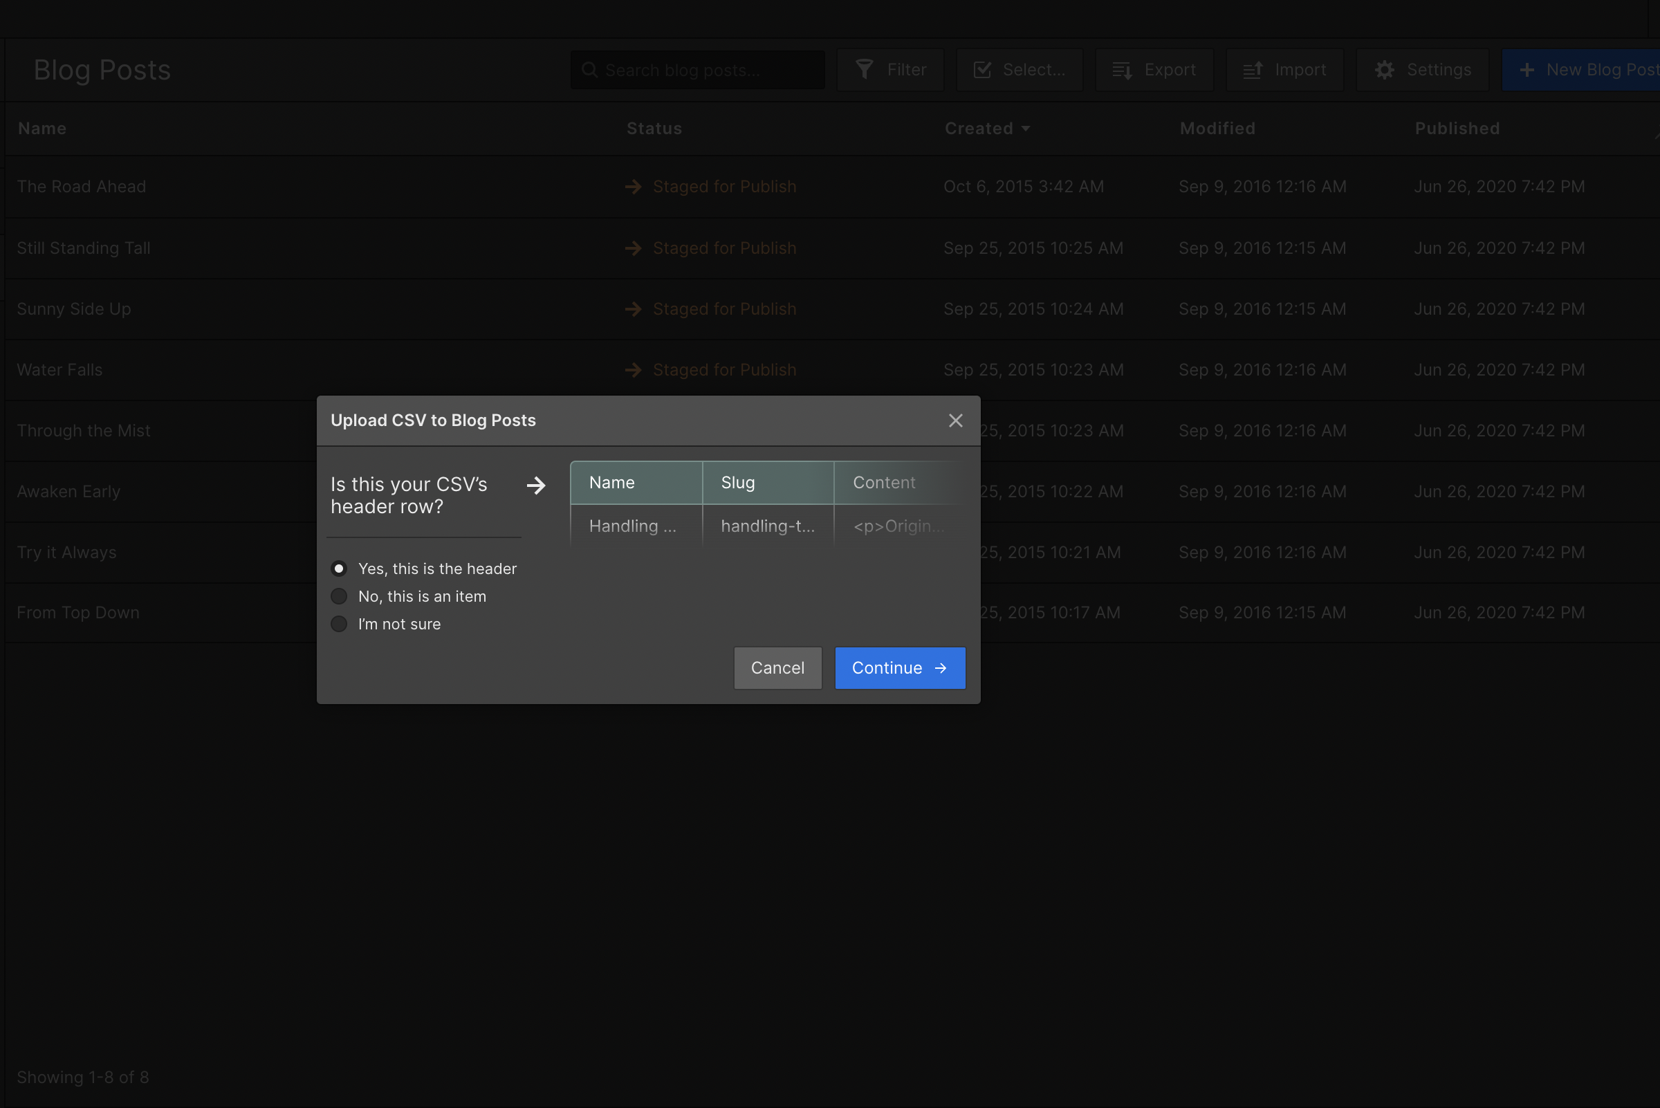This screenshot has width=1660, height=1108.
Task: Click the Modified column header
Action: (x=1217, y=129)
